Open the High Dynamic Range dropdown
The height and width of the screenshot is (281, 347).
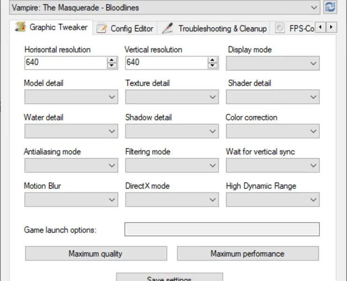pos(272,200)
